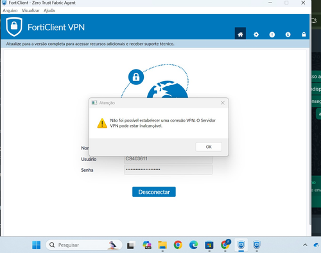Viewport: 321px width, 253px height.
Task: Click the FortiClient shield logo
Action: pyautogui.click(x=14, y=26)
